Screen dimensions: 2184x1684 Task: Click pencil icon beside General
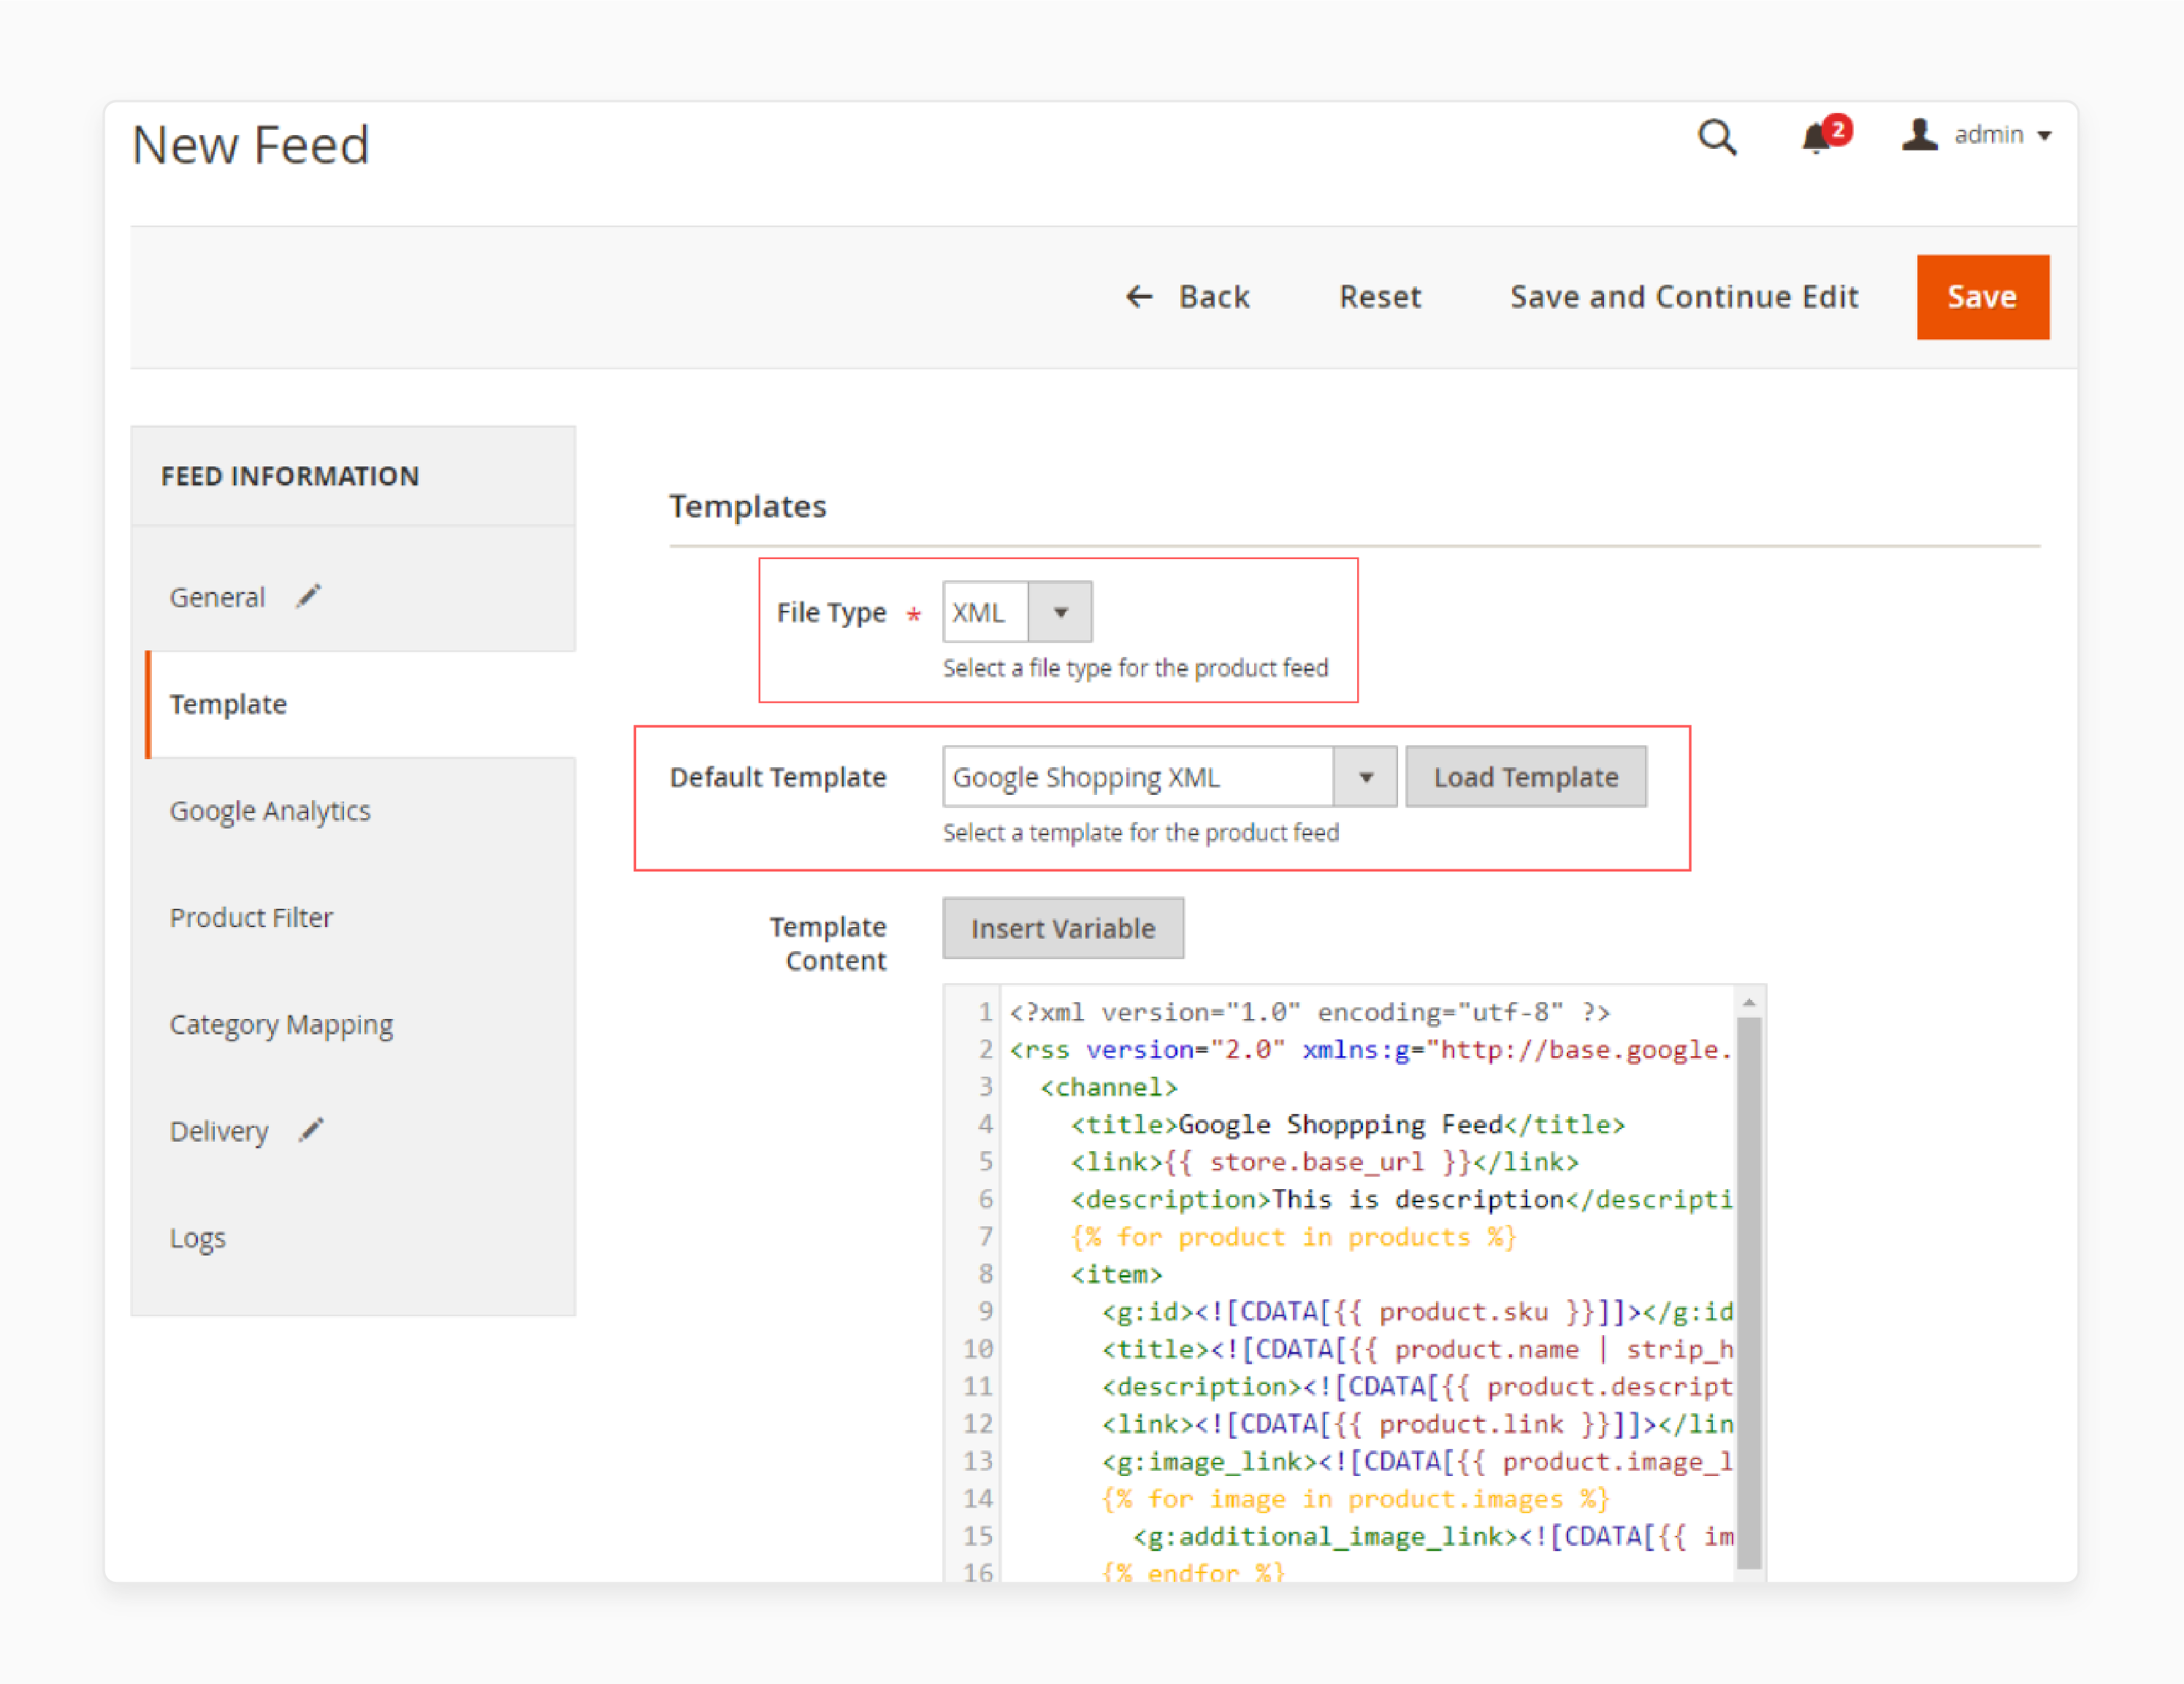(x=309, y=596)
